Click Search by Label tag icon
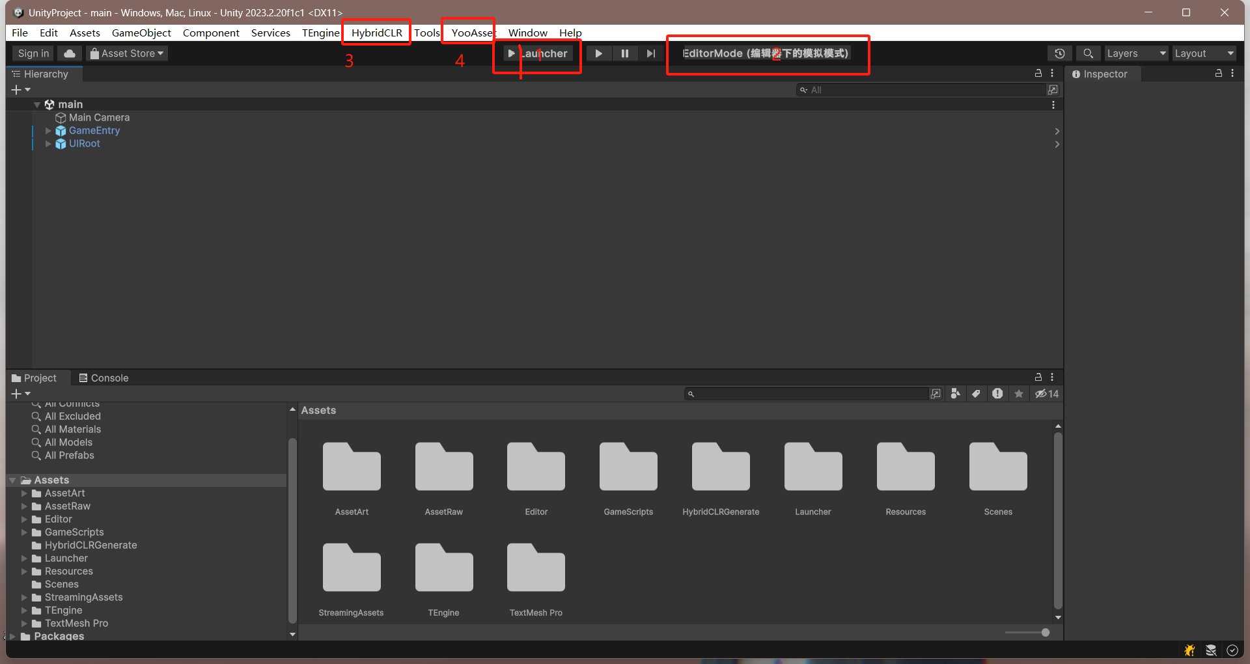The height and width of the screenshot is (664, 1250). coord(976,394)
